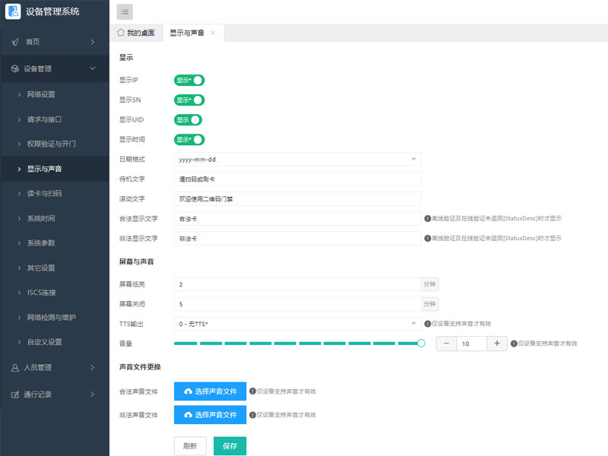Click the 设备管理 gear icon
Screen dimensions: 608x456
(x=13, y=68)
